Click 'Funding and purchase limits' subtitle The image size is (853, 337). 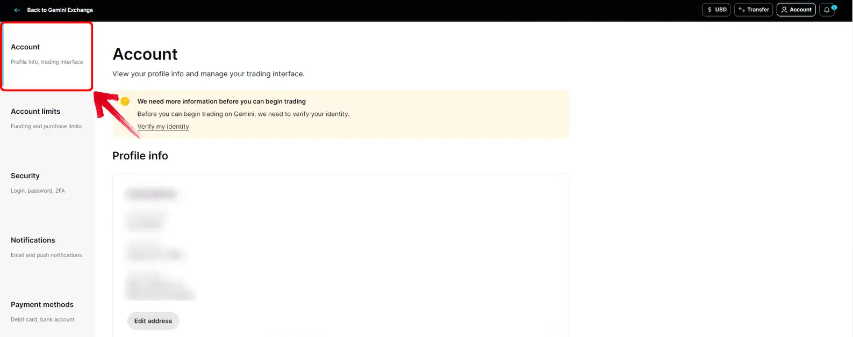click(46, 127)
